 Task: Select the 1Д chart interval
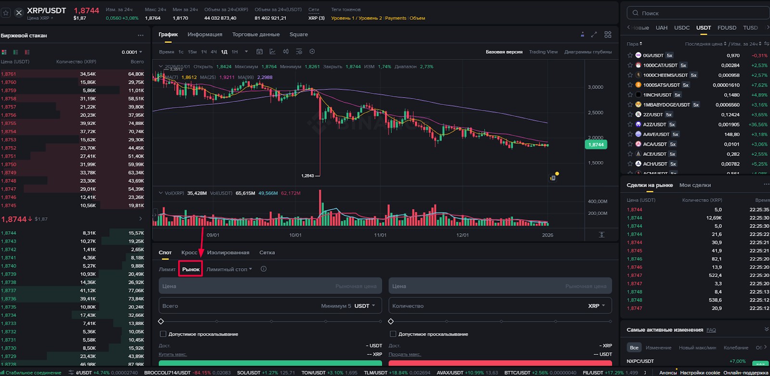224,52
